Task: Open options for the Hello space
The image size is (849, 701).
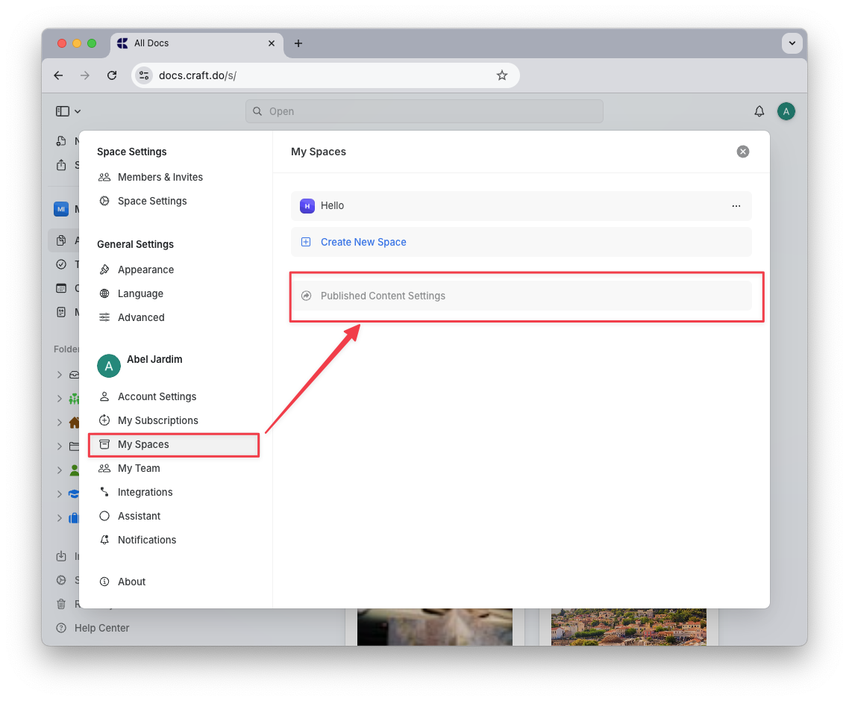Action: (736, 206)
